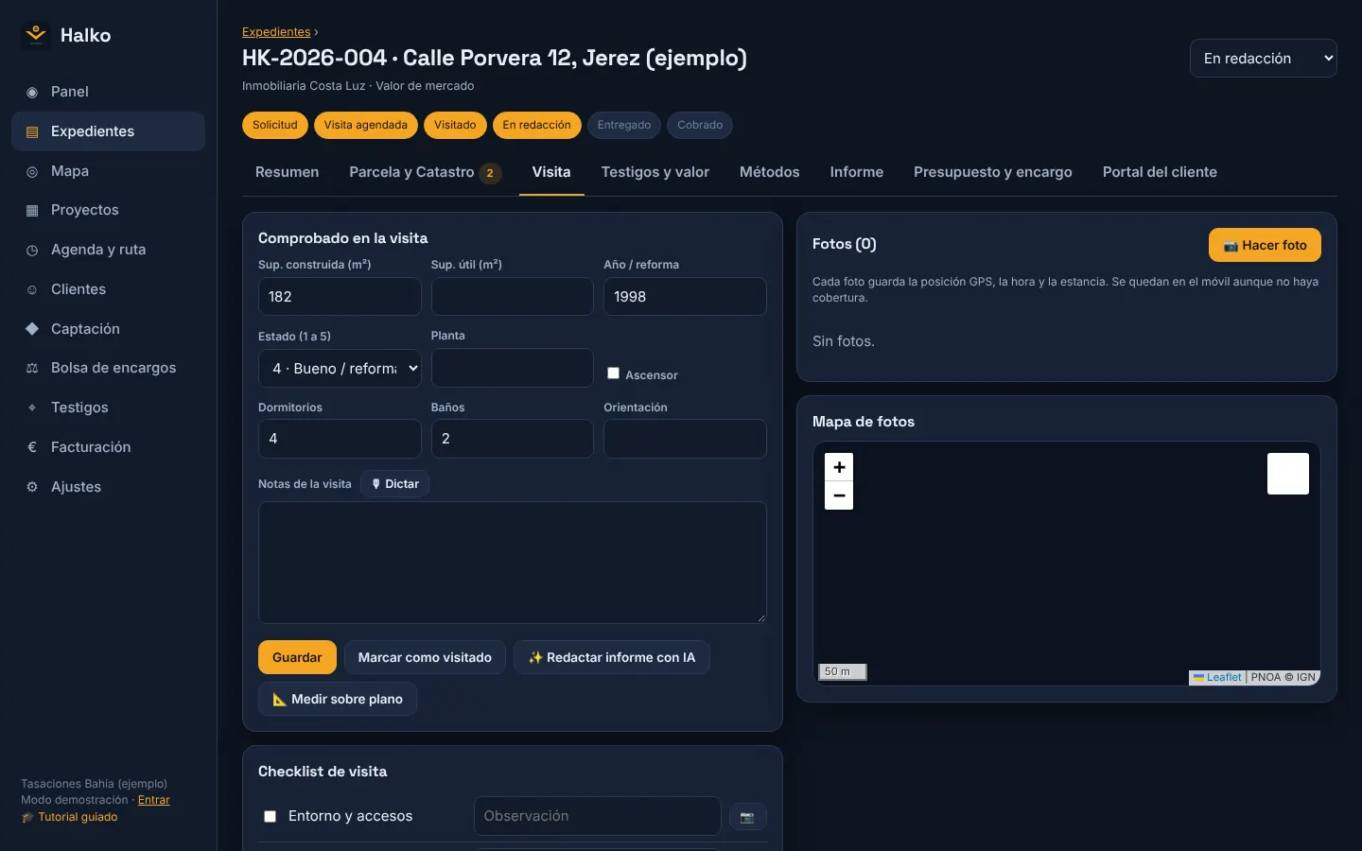
Task: Click the camera icon beside Observación field
Action: pos(747,817)
